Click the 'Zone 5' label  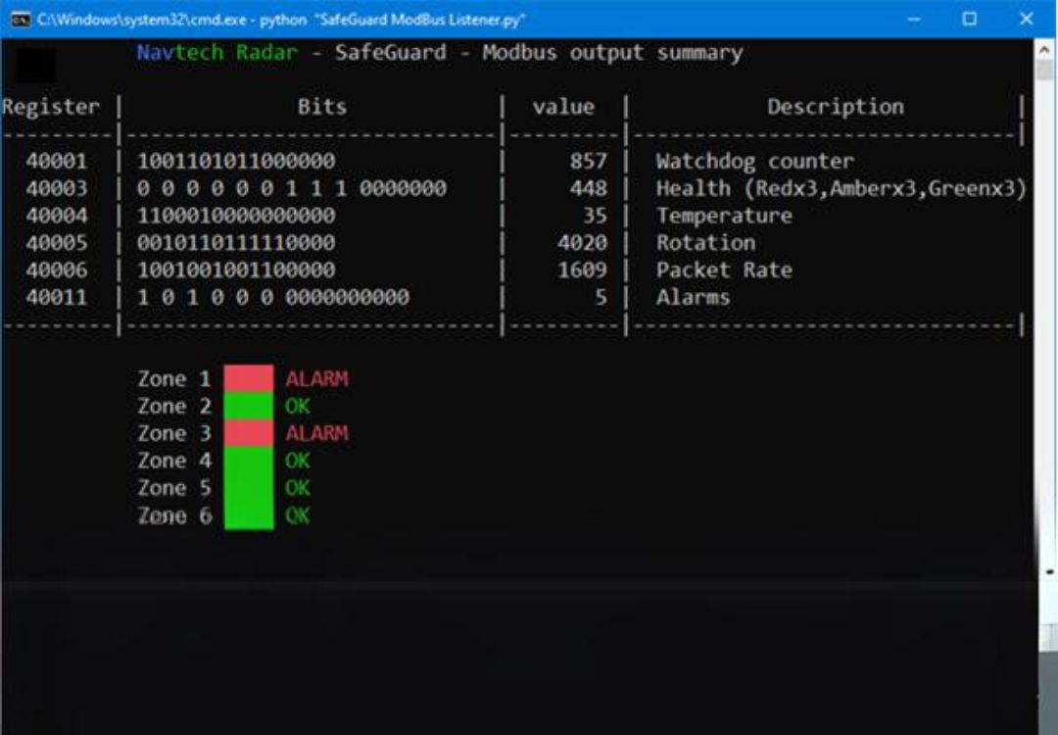pyautogui.click(x=174, y=488)
